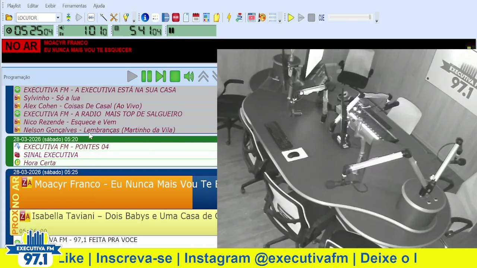This screenshot has width=477, height=268.
Task: Open the wrench and screwdriver settings icon
Action: (114, 17)
